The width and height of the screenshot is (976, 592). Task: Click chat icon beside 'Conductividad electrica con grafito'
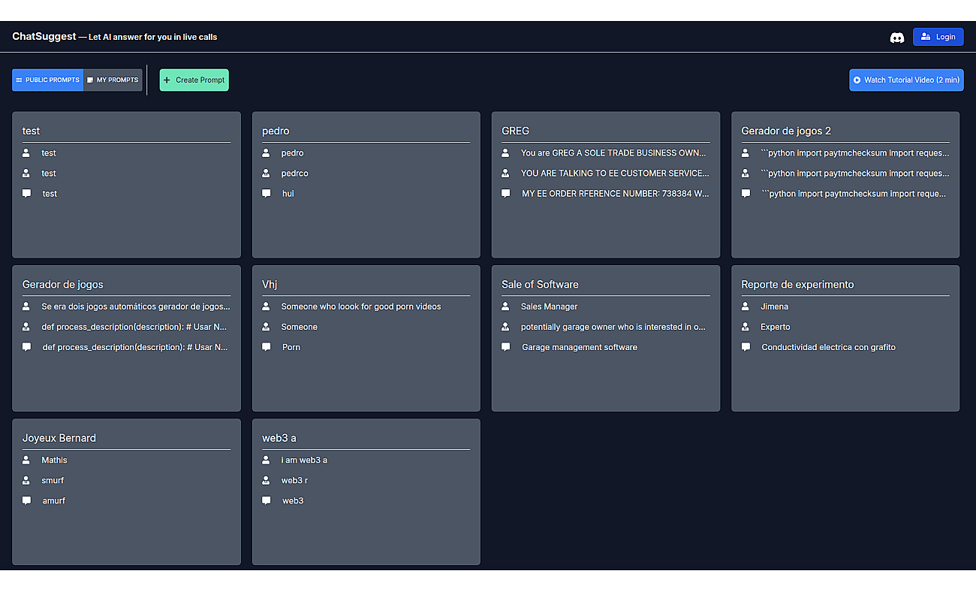(746, 347)
